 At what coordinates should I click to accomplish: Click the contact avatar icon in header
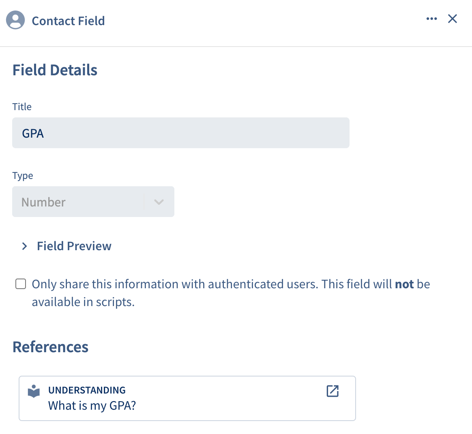(x=15, y=20)
